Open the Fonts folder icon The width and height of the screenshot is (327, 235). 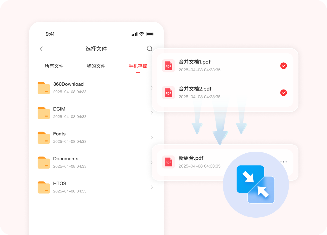[44, 137]
